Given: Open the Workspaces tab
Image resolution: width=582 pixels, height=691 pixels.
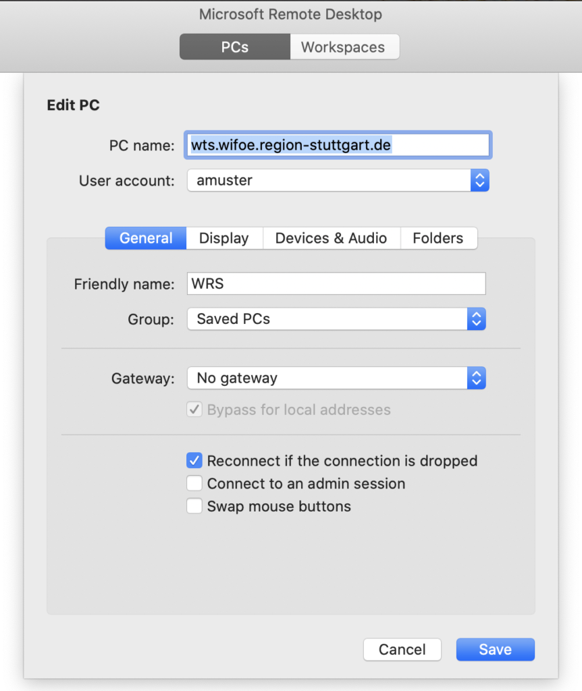Looking at the screenshot, I should point(343,47).
